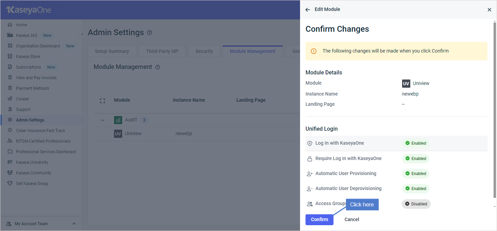The height and width of the screenshot is (231, 497).
Task: Click the newebp value in Module Details
Action: coord(410,94)
